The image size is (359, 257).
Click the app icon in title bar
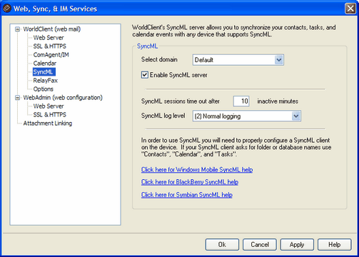click(6, 9)
